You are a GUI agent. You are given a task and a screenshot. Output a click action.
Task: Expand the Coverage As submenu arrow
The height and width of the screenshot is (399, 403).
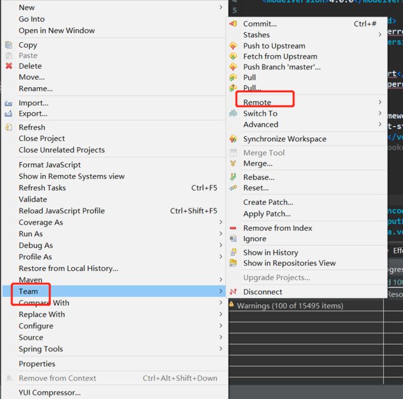[221, 222]
